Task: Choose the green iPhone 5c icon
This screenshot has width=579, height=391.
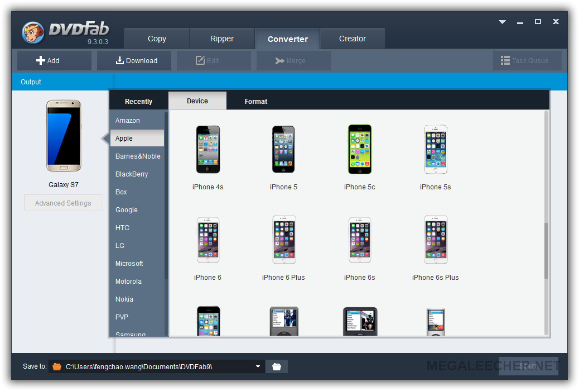Action: (x=360, y=150)
